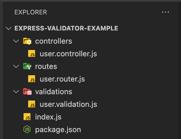Open the user.router.js file
Image resolution: width=181 pixels, height=139 pixels.
(x=62, y=79)
